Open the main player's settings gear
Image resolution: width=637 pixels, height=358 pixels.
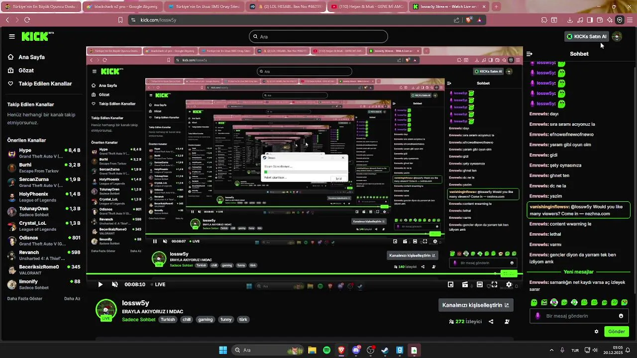(509, 284)
